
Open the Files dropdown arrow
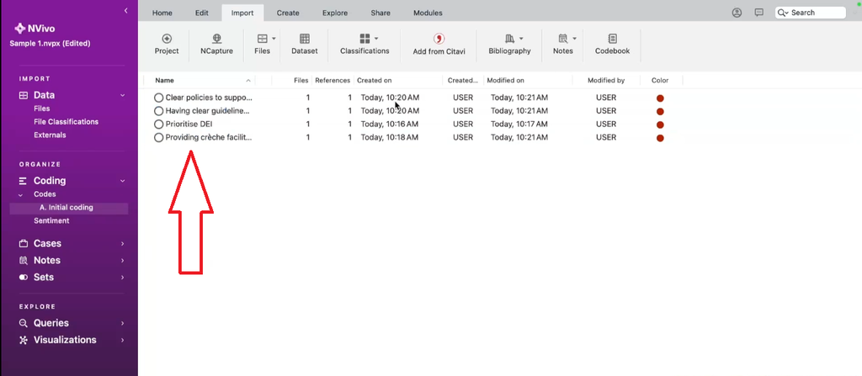tap(274, 39)
